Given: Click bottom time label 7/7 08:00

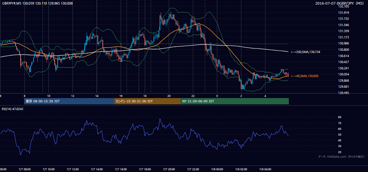Looking at the screenshot, I should pyautogui.click(x=25, y=169).
